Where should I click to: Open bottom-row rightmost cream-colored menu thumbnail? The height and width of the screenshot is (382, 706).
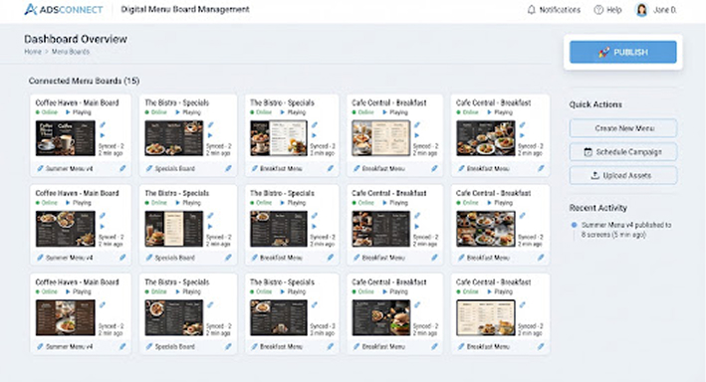click(x=486, y=317)
